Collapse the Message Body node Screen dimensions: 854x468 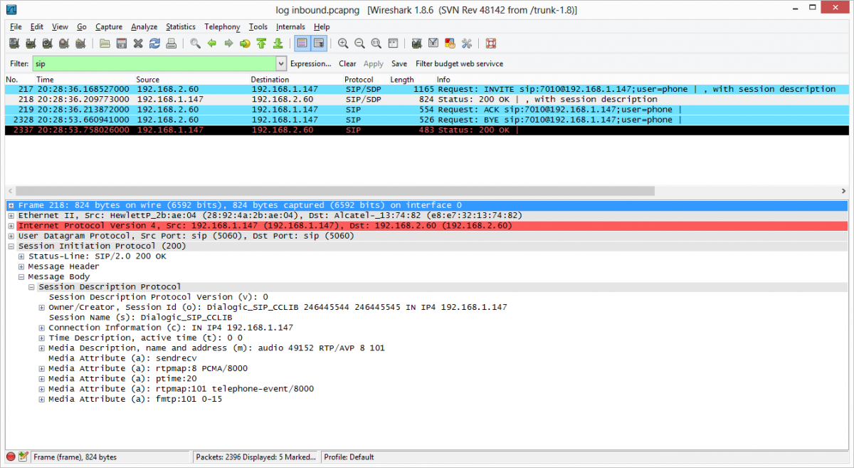pyautogui.click(x=21, y=277)
